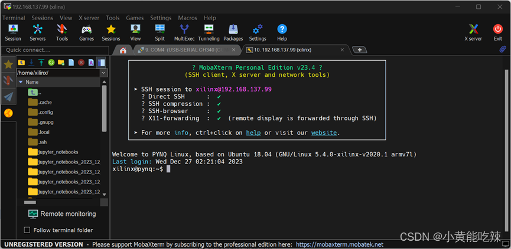Toggle the Name column sort arrow

tap(21, 82)
